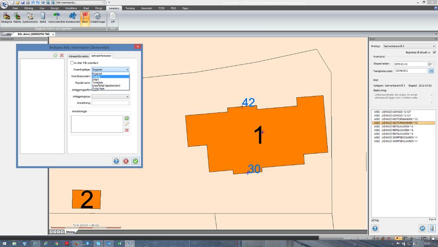Click the Anmärkningar notes box
The height and width of the screenshot is (247, 438).
coord(97,124)
